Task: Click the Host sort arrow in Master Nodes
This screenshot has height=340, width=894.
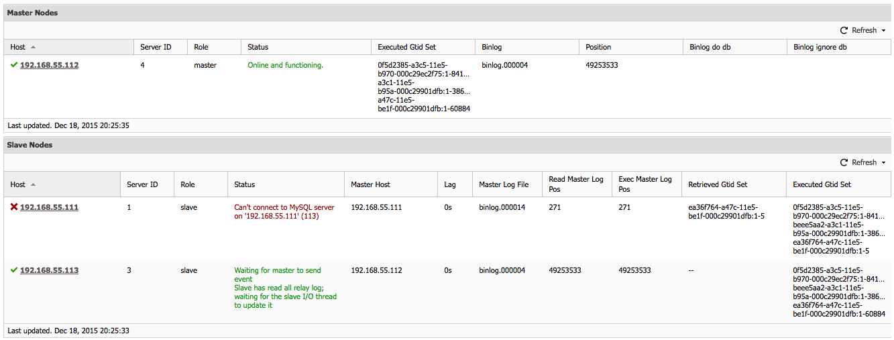Action: pyautogui.click(x=34, y=47)
